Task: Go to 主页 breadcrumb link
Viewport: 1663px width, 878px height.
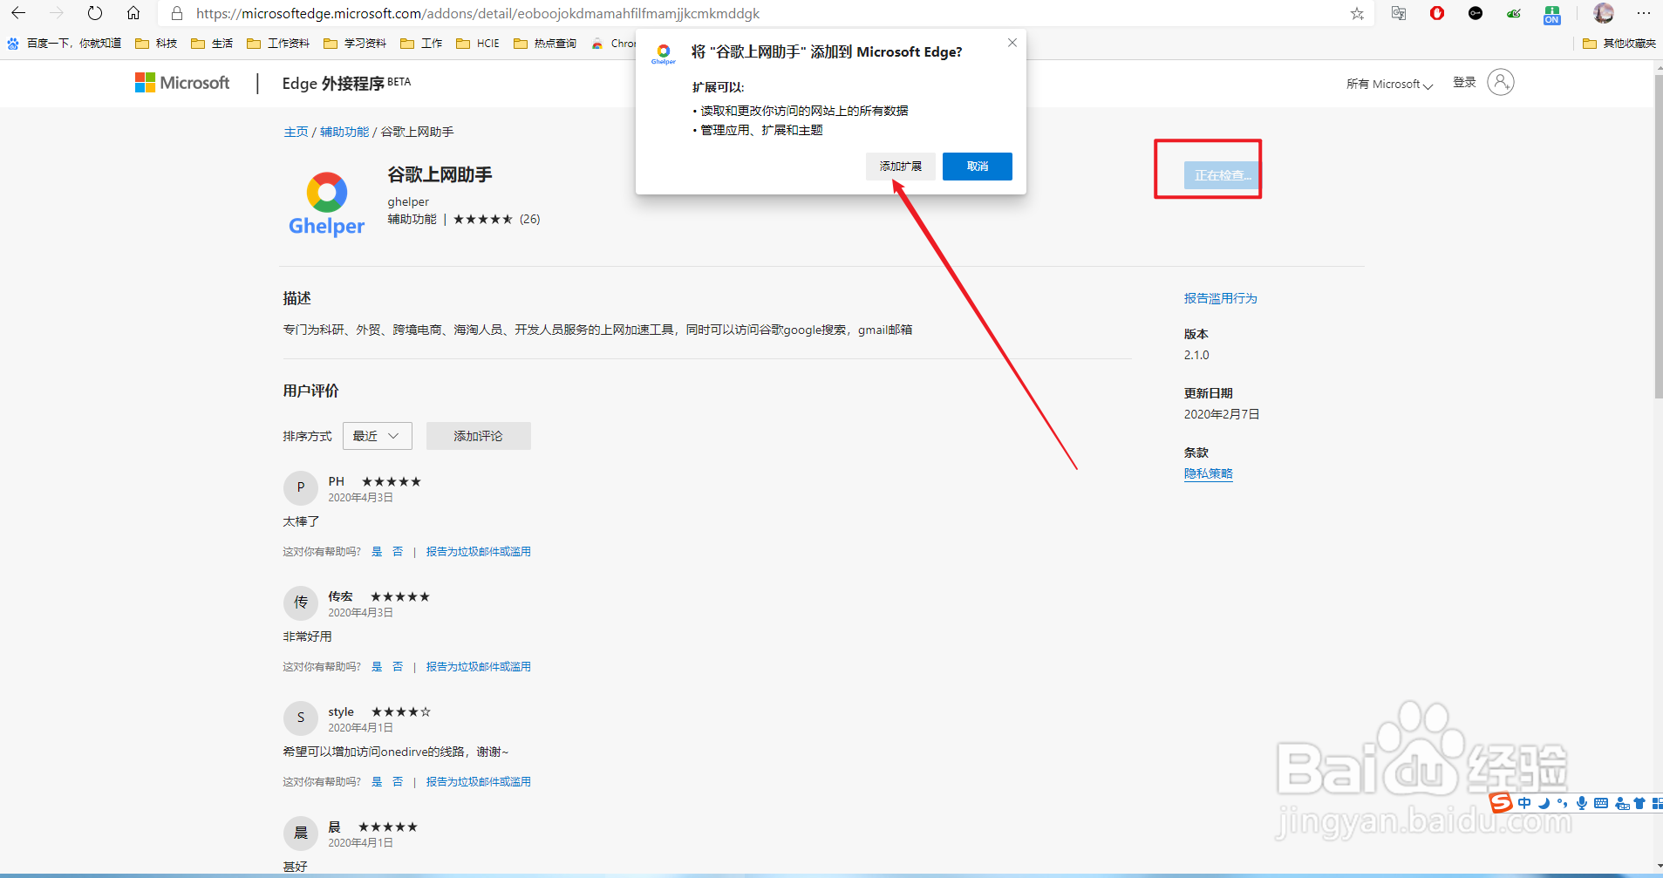Action: [296, 132]
